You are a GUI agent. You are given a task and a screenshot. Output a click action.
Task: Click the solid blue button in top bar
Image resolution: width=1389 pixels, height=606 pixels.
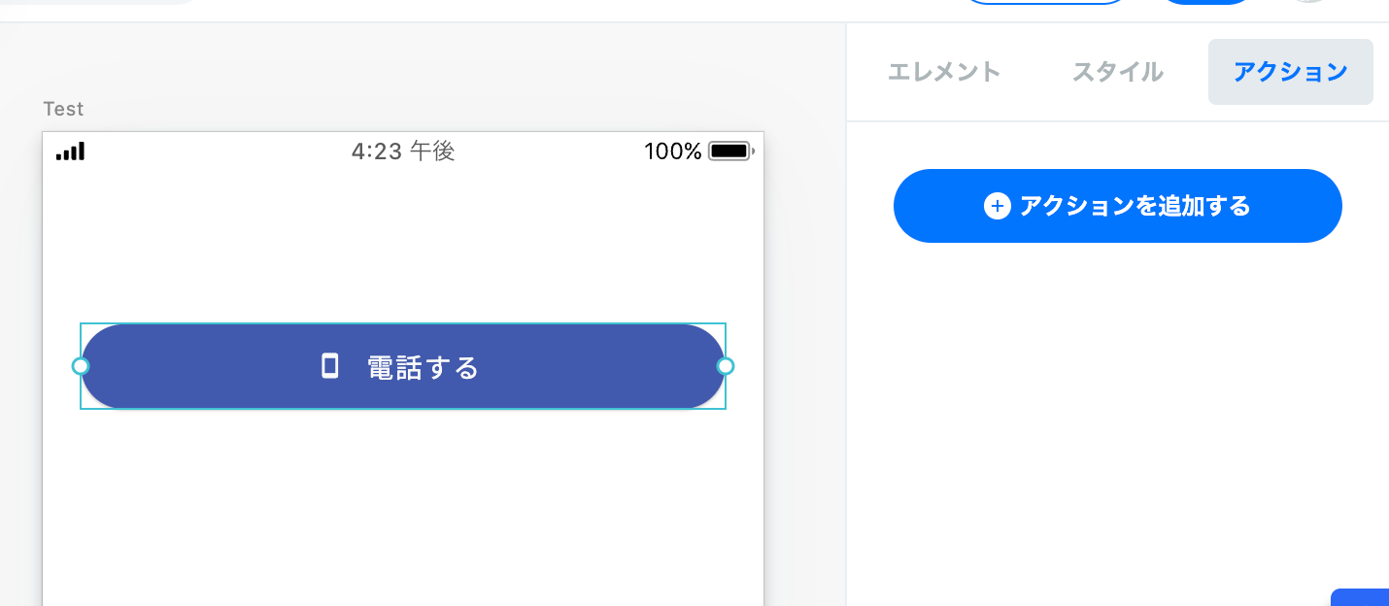click(1207, 3)
